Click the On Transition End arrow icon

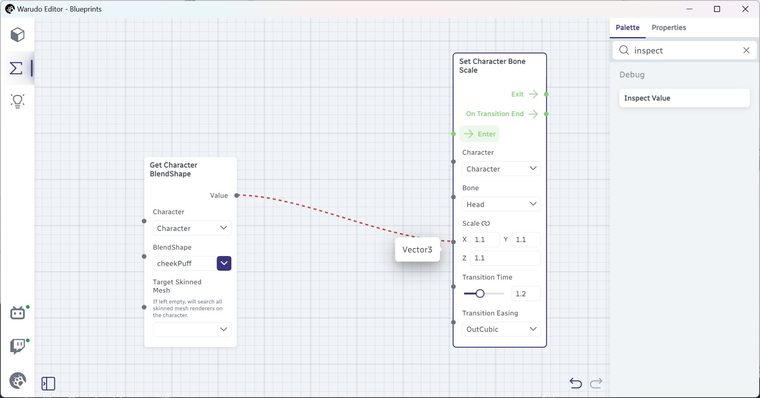tap(533, 114)
